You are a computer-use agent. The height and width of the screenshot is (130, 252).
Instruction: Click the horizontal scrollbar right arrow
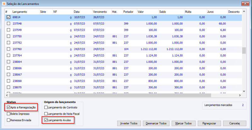[x=240, y=95]
